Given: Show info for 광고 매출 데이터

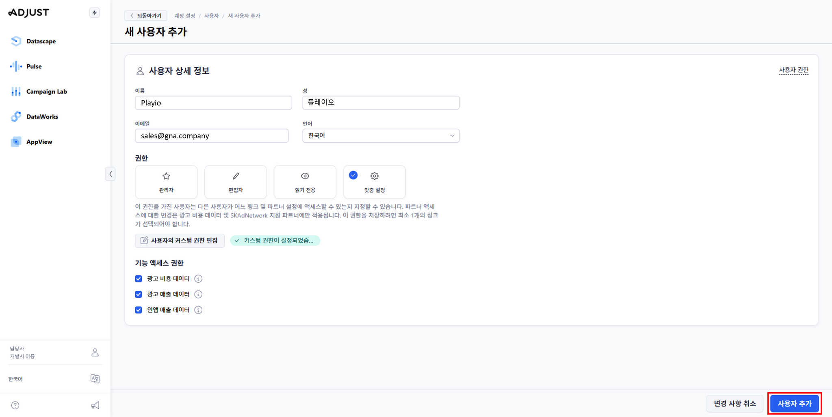Looking at the screenshot, I should [x=198, y=294].
